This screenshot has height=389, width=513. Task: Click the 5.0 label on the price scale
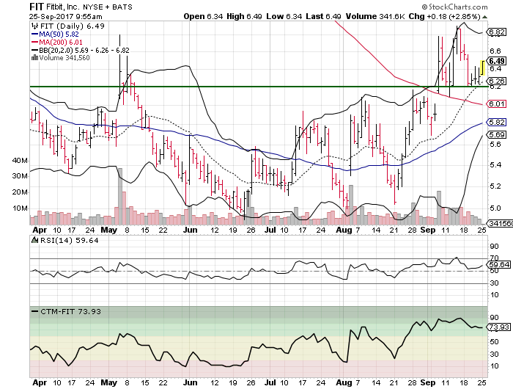click(x=495, y=208)
